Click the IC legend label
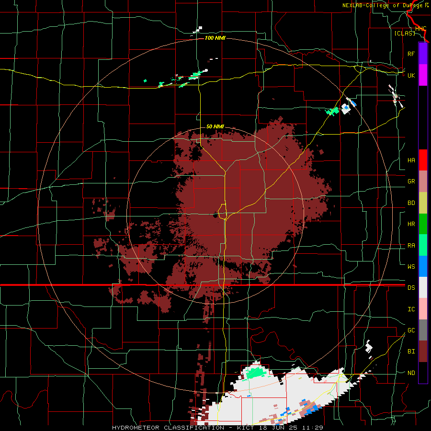Image resolution: width=431 pixels, height=431 pixels. coord(411,309)
